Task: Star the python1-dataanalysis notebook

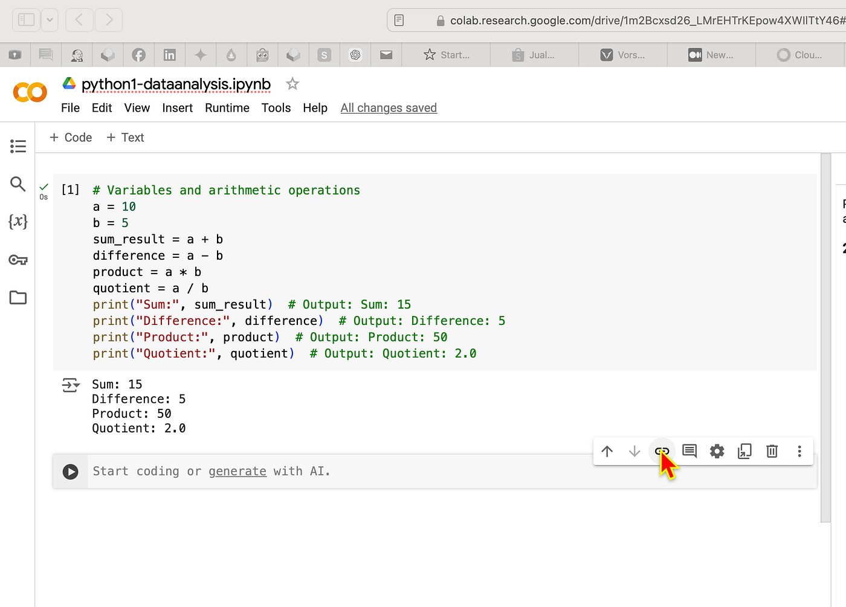Action: point(292,84)
